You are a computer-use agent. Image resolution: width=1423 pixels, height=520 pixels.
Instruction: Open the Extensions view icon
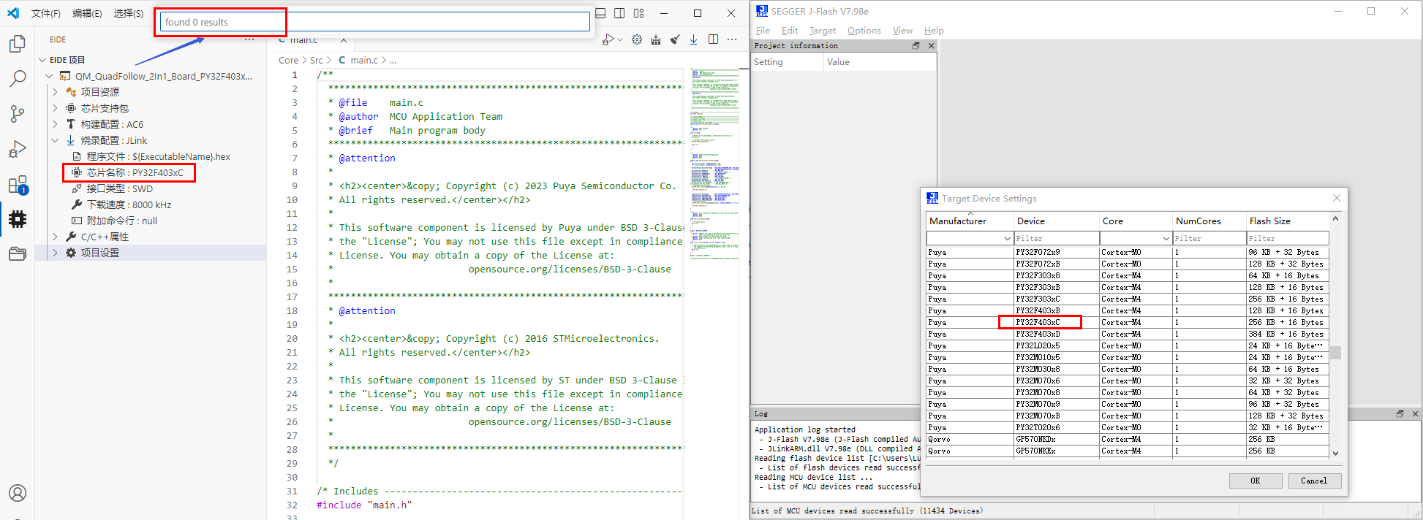(x=18, y=185)
